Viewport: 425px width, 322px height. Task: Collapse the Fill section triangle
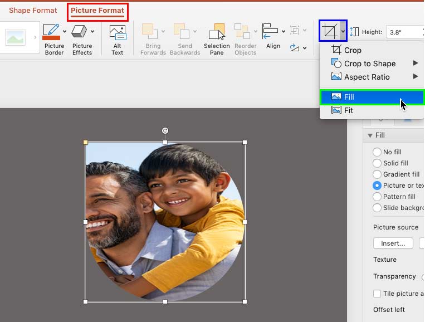point(370,135)
